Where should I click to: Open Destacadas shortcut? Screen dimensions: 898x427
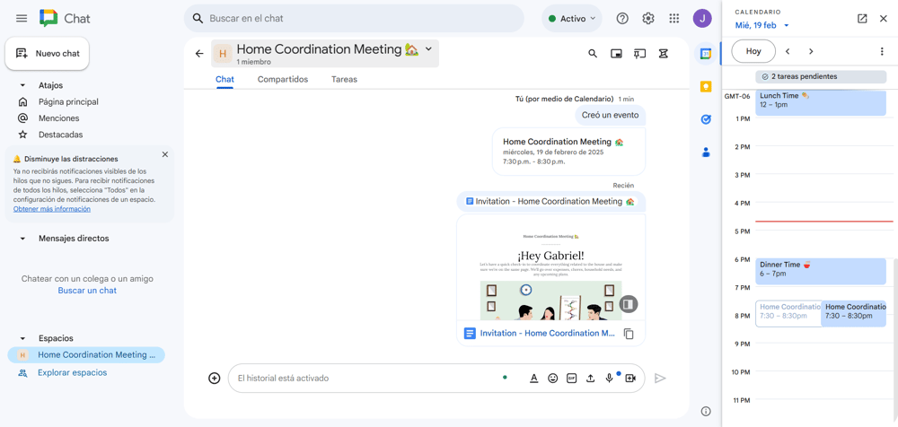pyautogui.click(x=61, y=135)
